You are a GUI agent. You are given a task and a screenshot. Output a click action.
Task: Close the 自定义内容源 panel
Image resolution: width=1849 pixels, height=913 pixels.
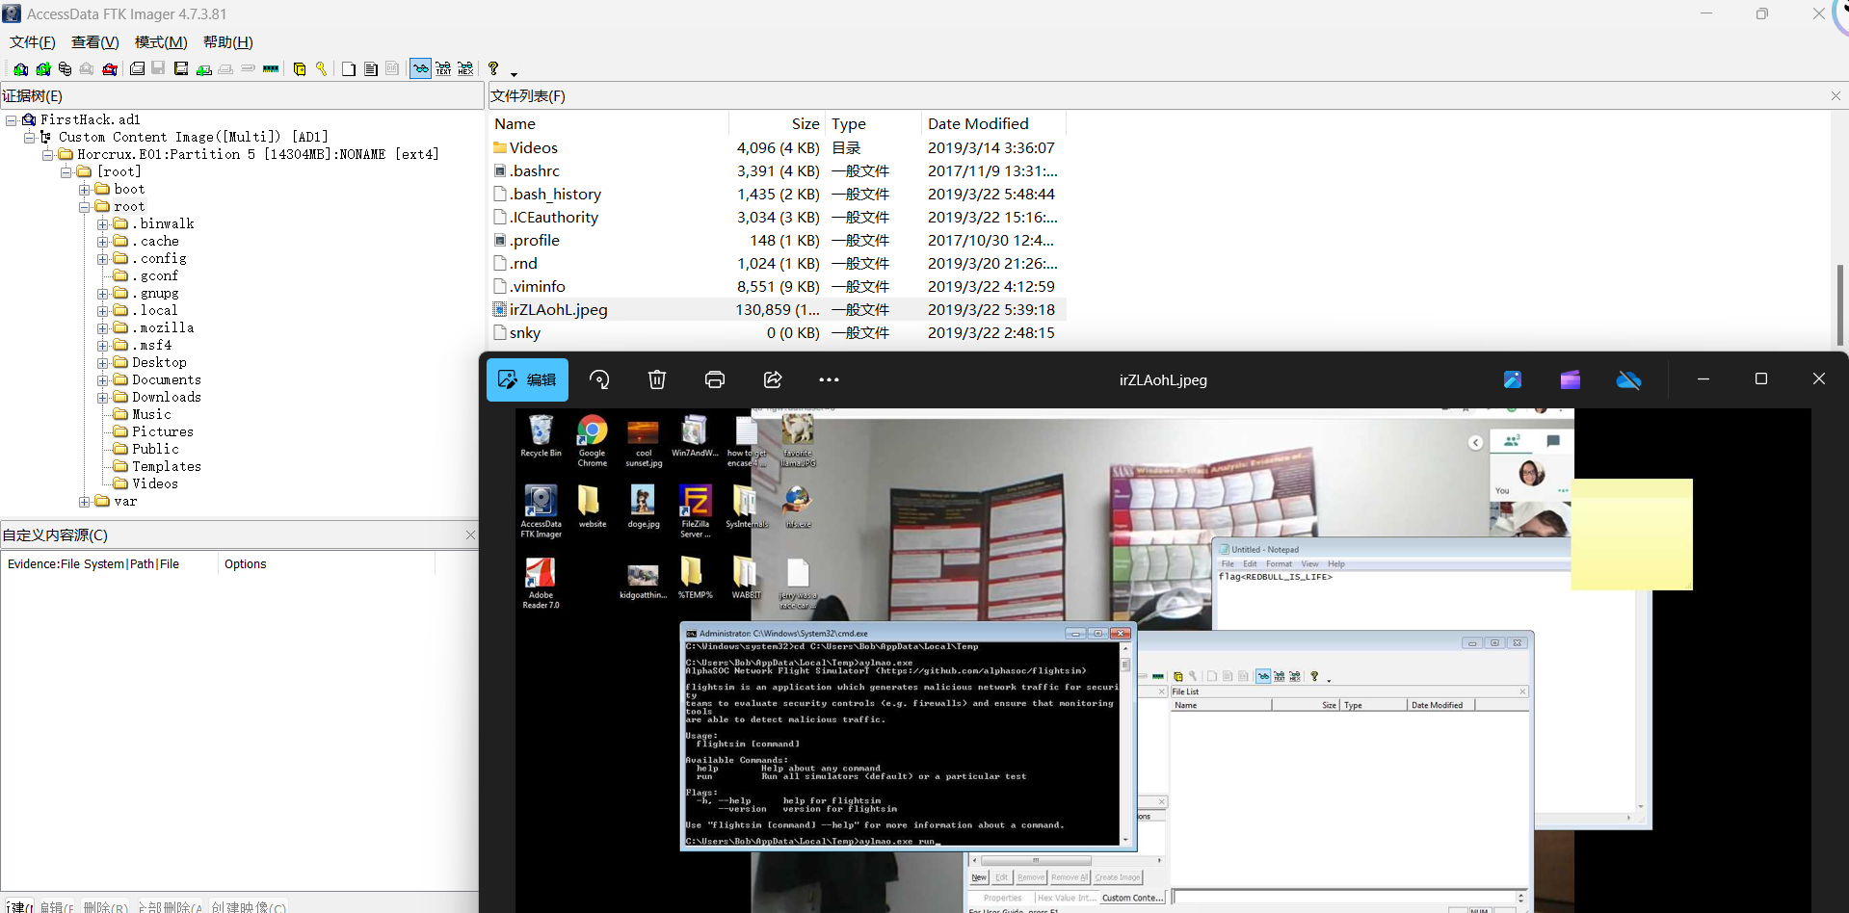click(x=470, y=535)
